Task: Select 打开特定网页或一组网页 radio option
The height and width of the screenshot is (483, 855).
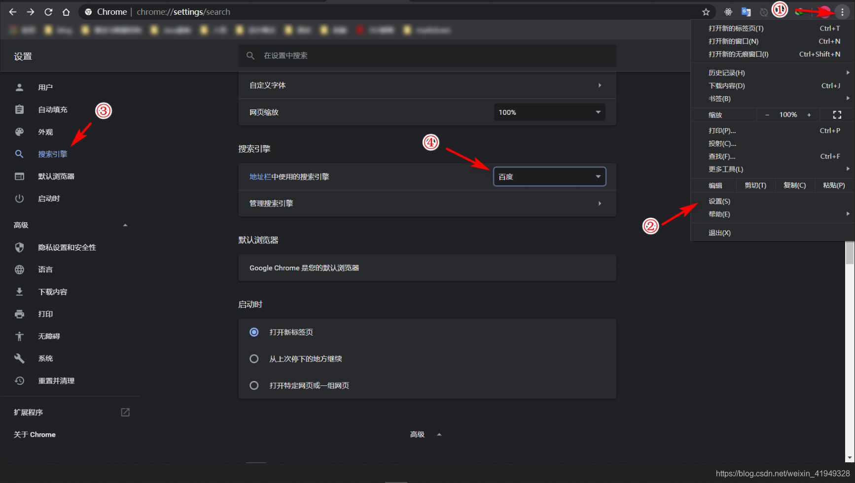Action: (254, 385)
